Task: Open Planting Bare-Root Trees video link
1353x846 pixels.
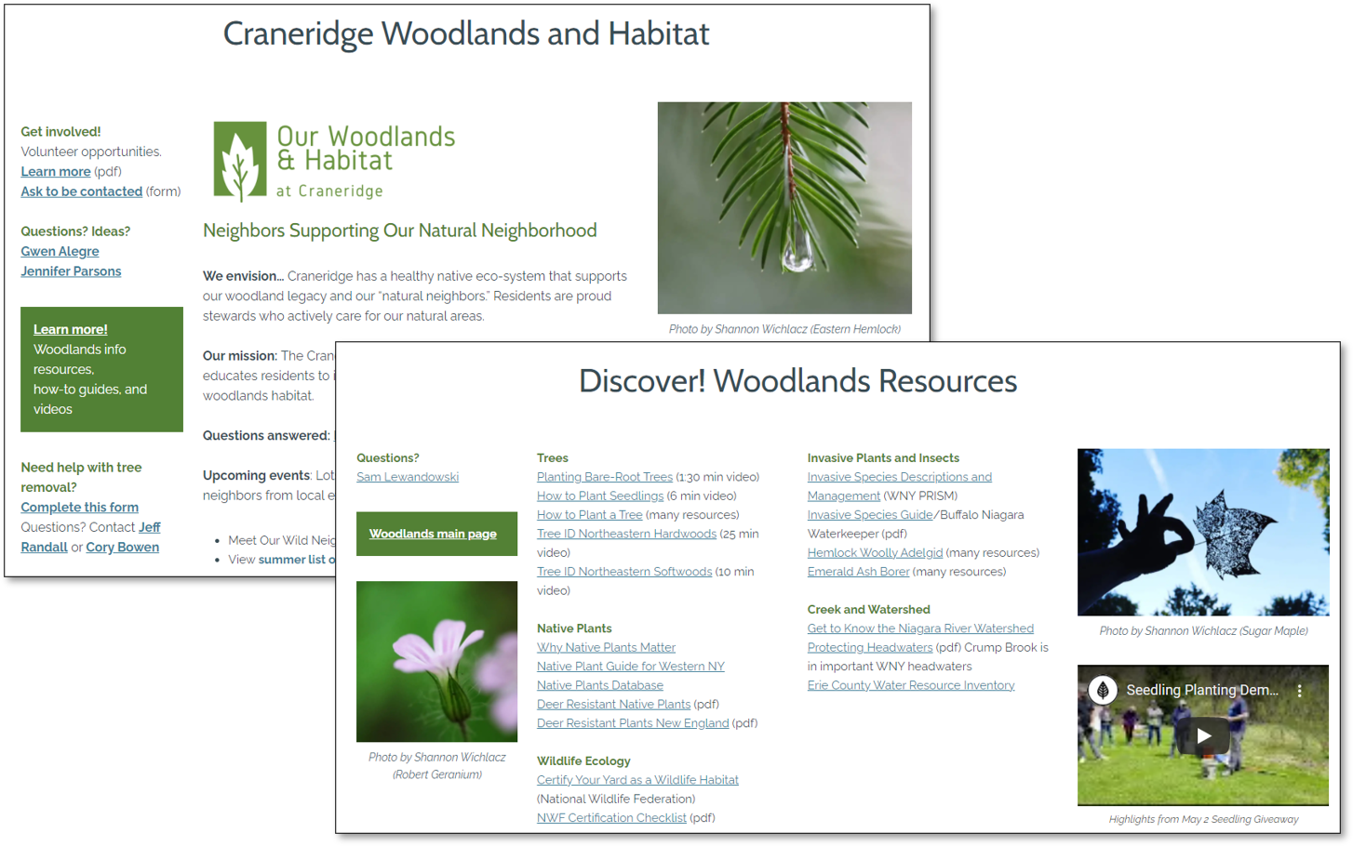Action: point(604,477)
